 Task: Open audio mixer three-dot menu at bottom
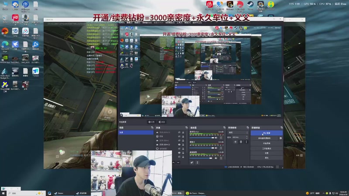(x=197, y=162)
